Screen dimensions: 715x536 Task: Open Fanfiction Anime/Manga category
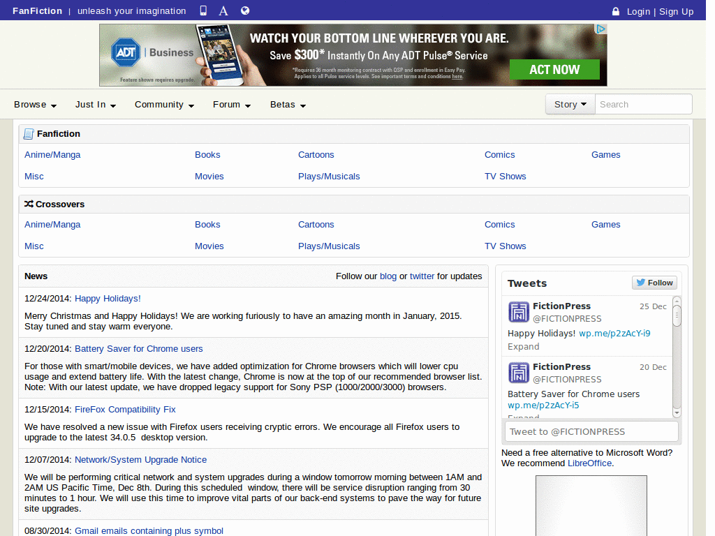52,154
